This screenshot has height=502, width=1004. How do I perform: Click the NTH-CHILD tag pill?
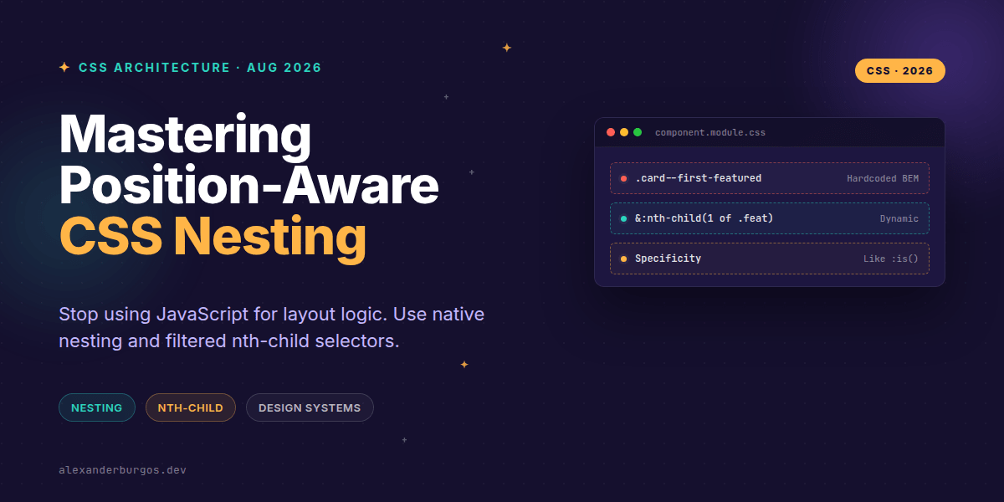click(x=191, y=407)
